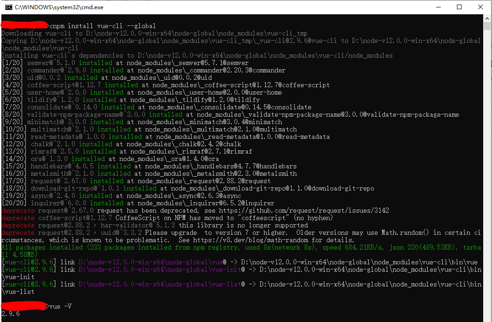This screenshot has width=492, height=322.
Task: Click the '[4/20] coffee-script@1.12.7' line
Action: point(166,85)
